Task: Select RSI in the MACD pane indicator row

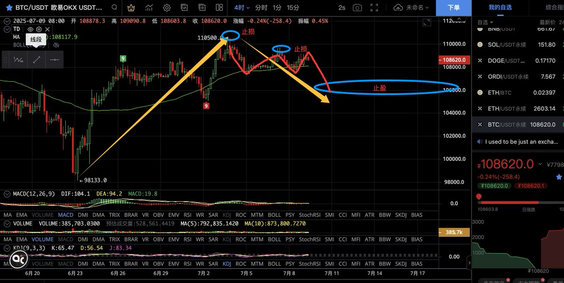Action: point(187,215)
